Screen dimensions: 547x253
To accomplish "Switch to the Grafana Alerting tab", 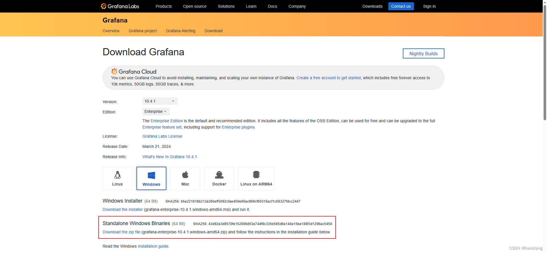I will (x=181, y=31).
